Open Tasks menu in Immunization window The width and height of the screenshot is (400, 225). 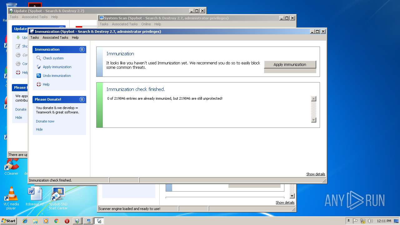(35, 37)
